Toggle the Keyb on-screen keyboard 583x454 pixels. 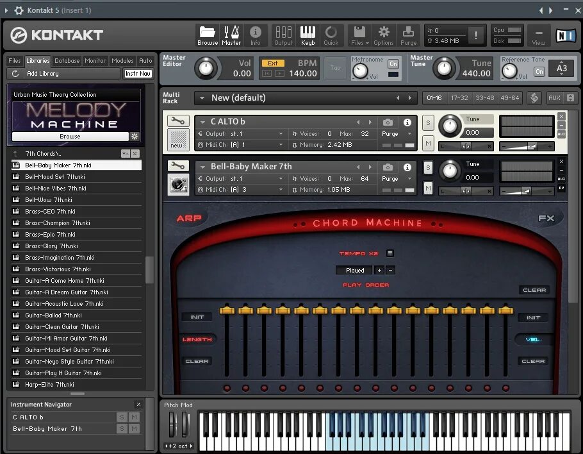308,35
